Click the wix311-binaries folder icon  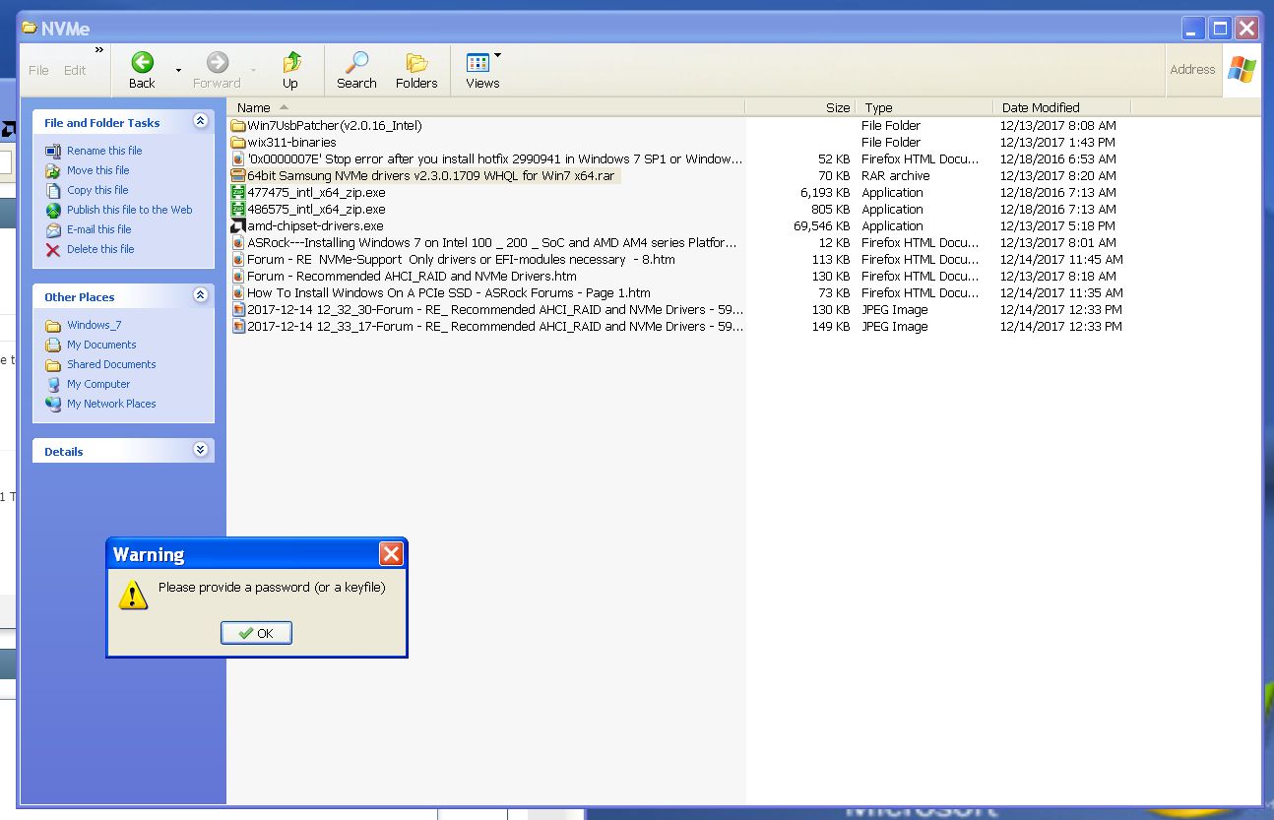(237, 142)
